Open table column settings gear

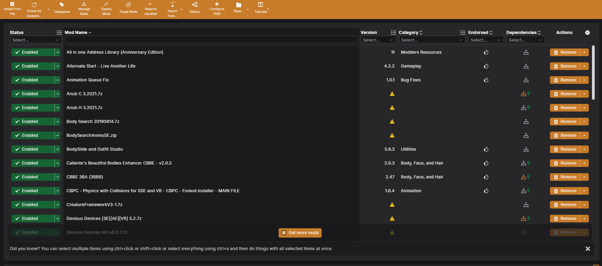click(587, 33)
